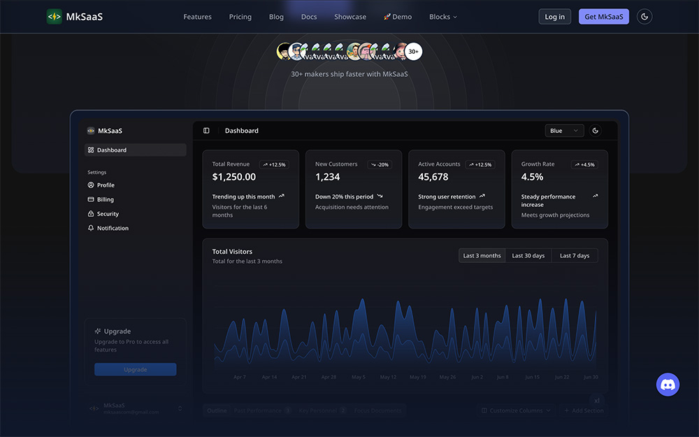Switch to the Past Performance tab

point(262,410)
